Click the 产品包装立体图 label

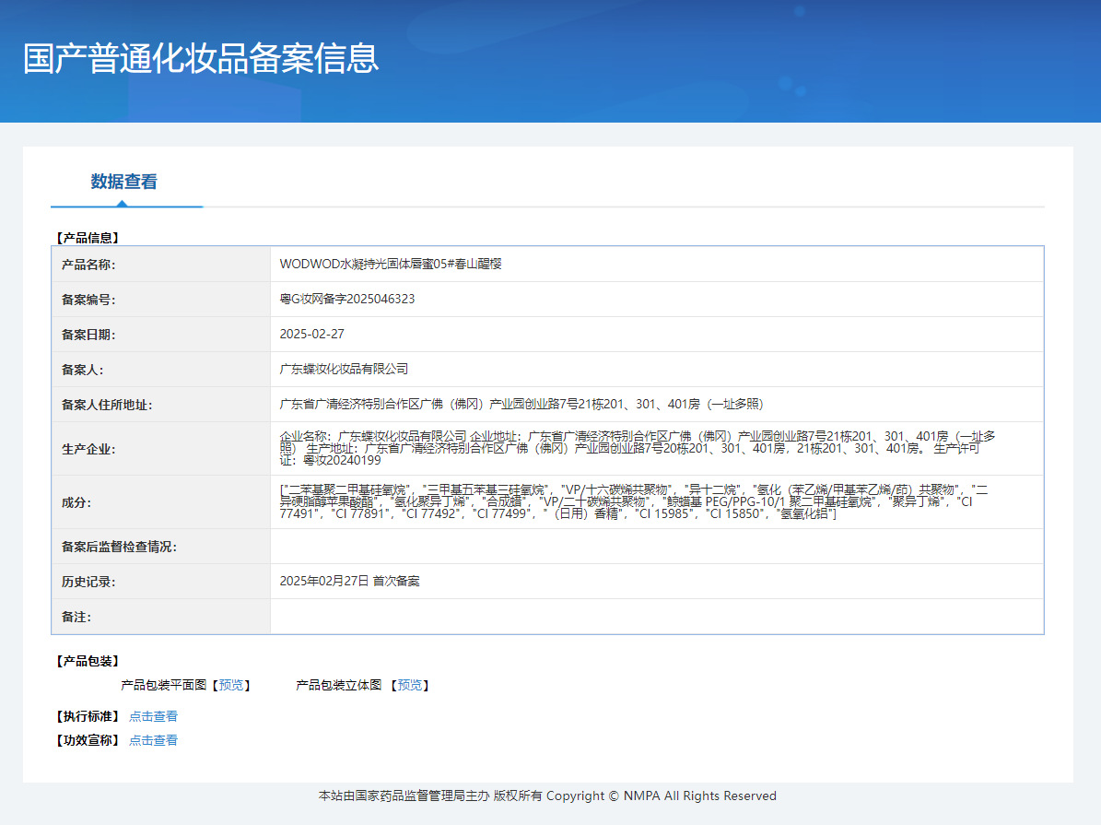tap(338, 685)
